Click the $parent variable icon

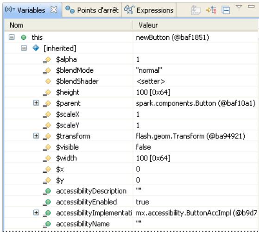pos(47,104)
